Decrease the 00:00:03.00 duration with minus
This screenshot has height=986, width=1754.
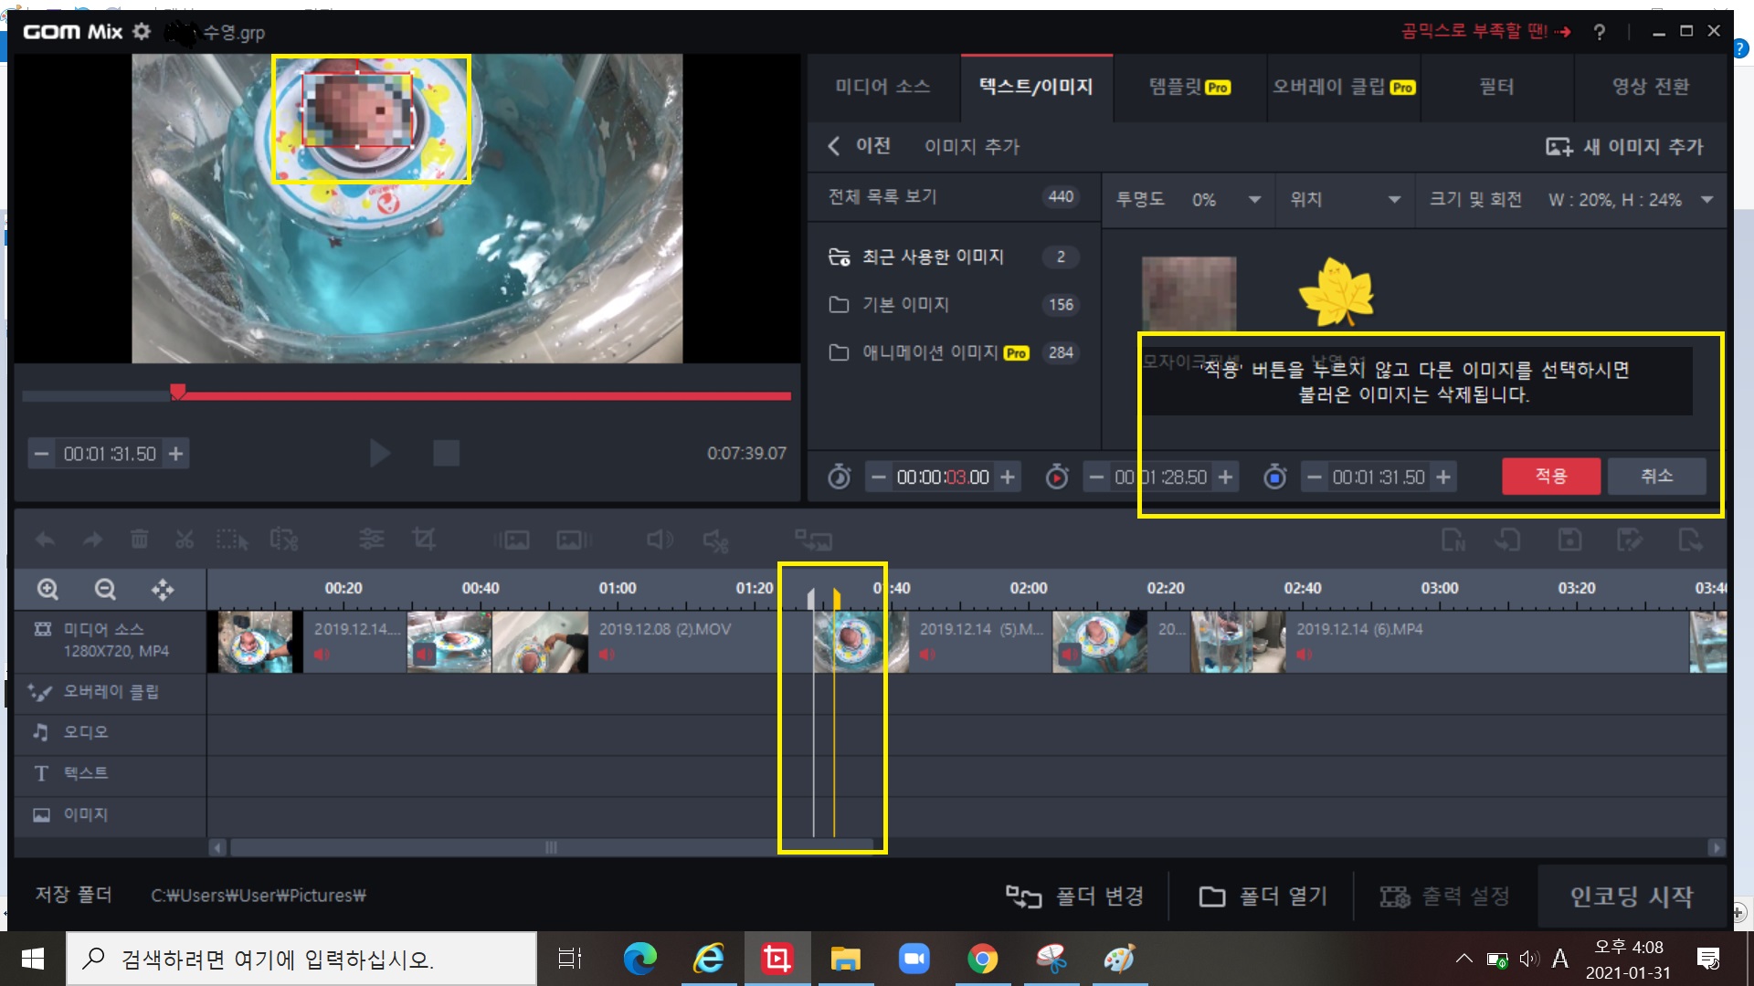point(878,477)
